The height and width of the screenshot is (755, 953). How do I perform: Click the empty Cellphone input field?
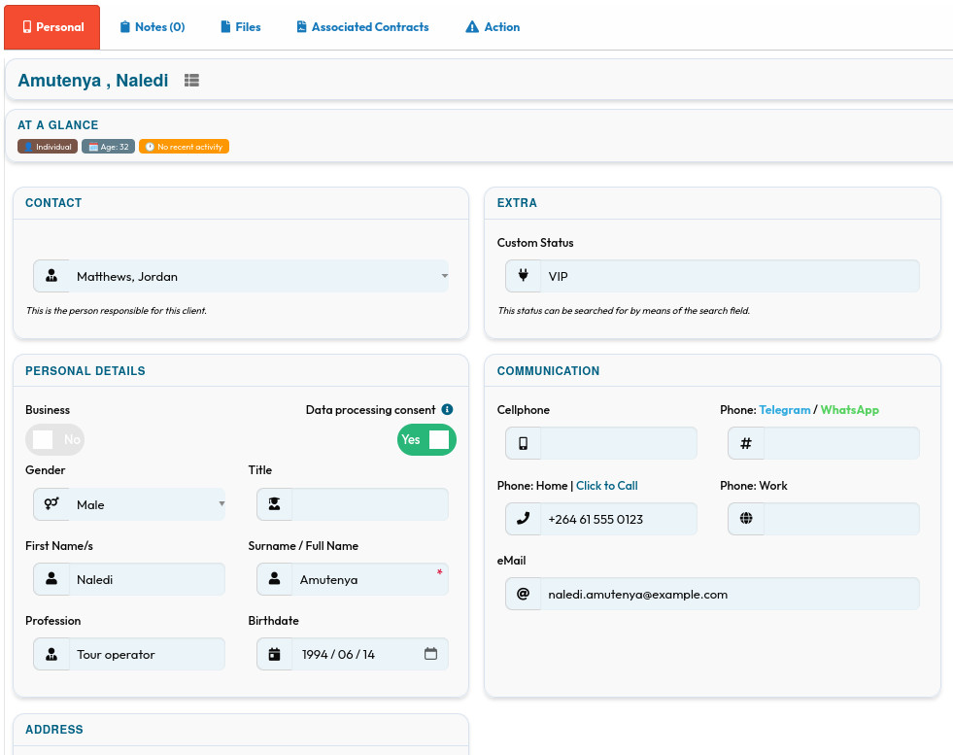tap(619, 443)
